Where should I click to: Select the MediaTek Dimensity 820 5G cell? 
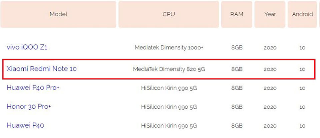pyautogui.click(x=169, y=69)
